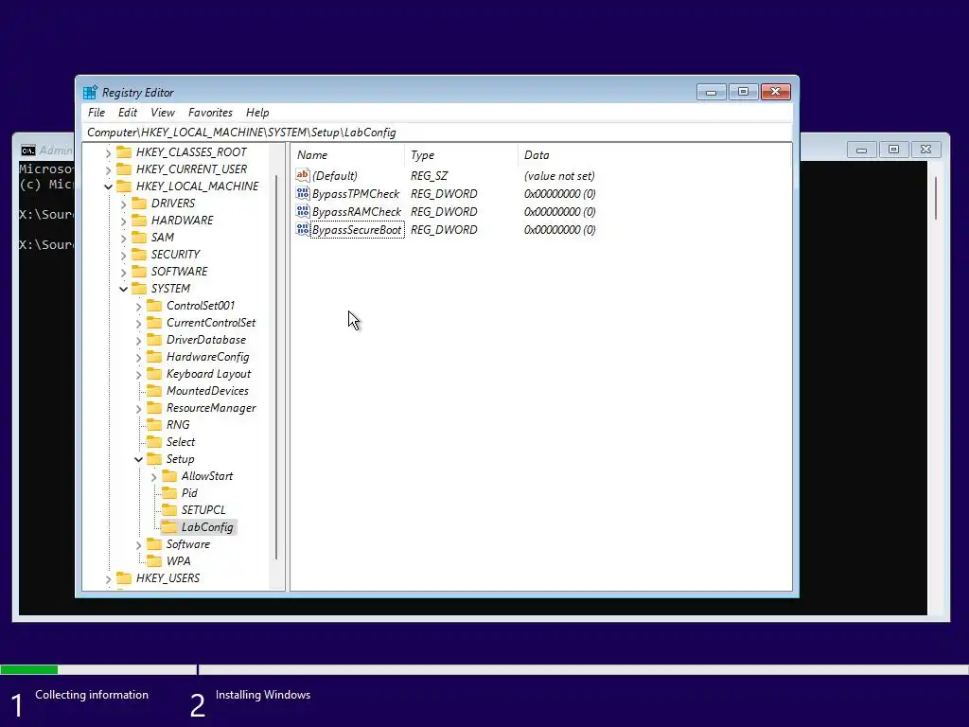Expand the Keyboard Layout node
The width and height of the screenshot is (969, 727).
coord(138,375)
